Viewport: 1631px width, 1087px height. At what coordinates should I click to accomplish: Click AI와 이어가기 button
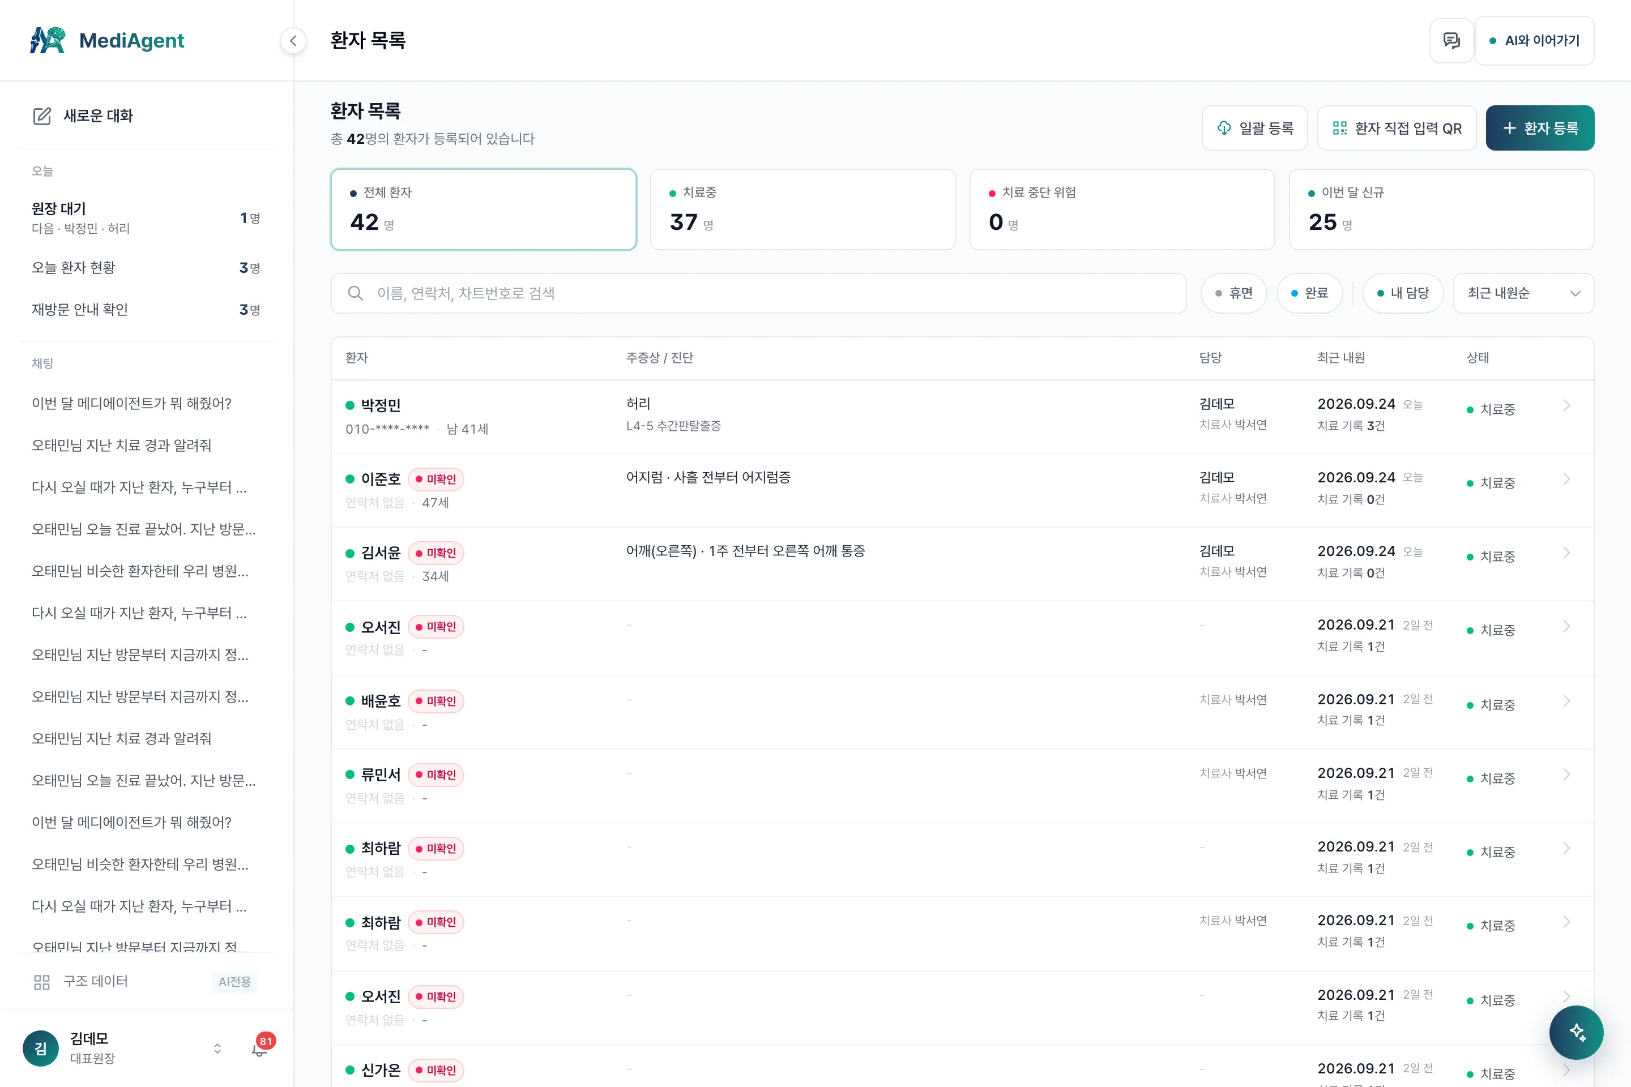tap(1534, 41)
